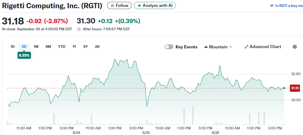The image size is (303, 135).
Task: Show the 5Y chart range
Action: pyautogui.click(x=86, y=47)
